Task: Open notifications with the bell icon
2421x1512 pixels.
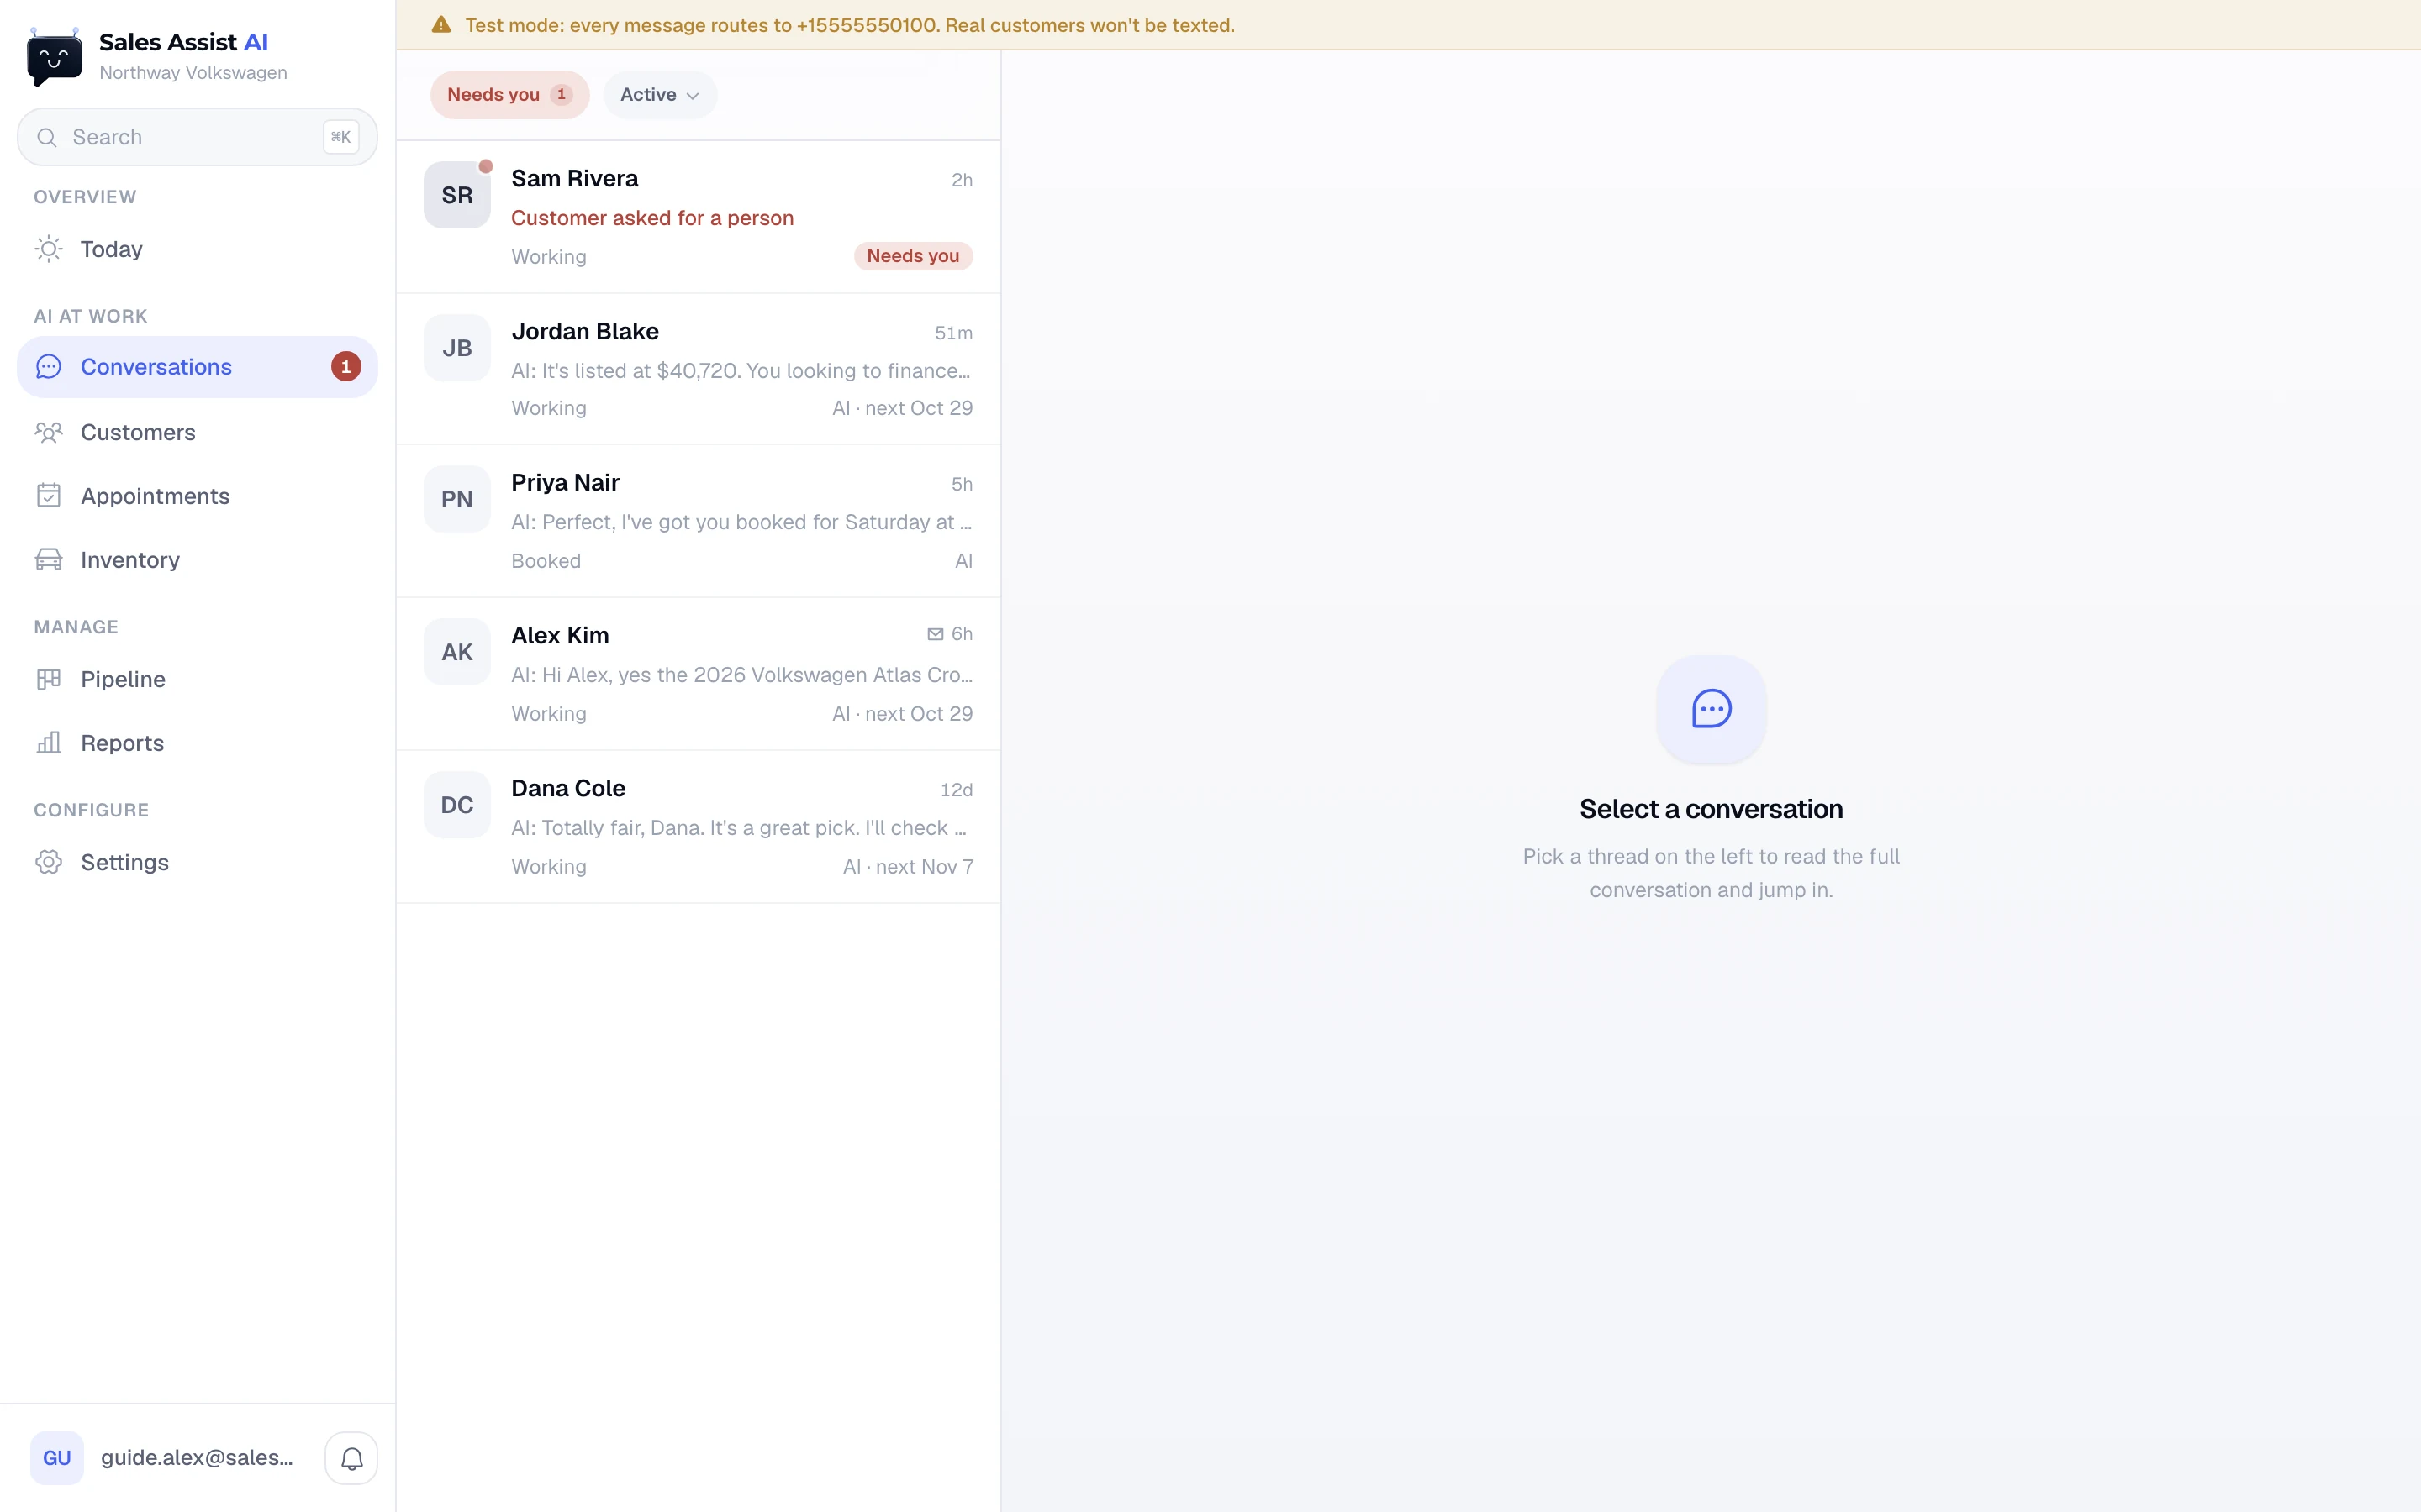Action: point(351,1458)
